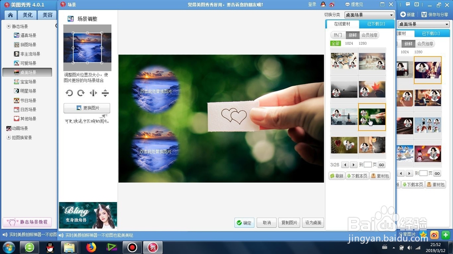Viewport: 453px width, 254px height.
Task: Open the 切换分类 桌面场景 dropdown
Action: [369, 15]
